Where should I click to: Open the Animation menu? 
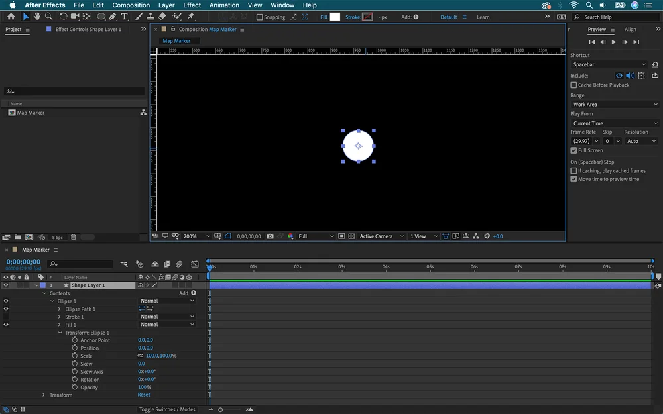pos(224,5)
